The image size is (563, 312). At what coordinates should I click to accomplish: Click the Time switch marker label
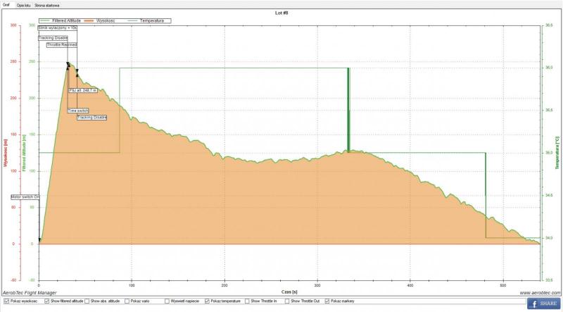pos(77,111)
